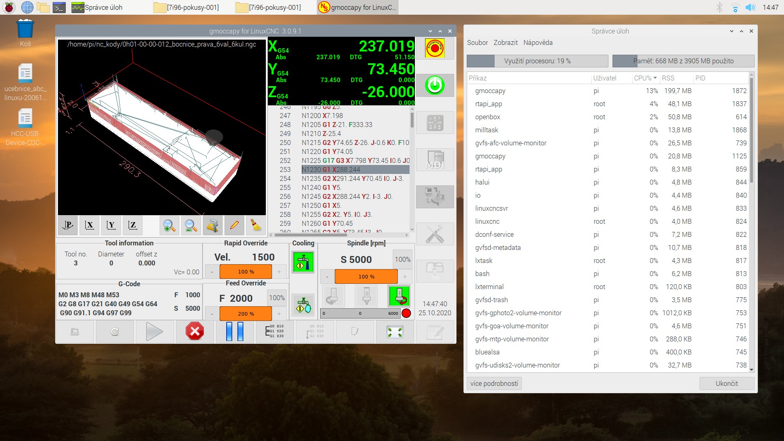This screenshot has width=784, height=441.
Task: Clear the live plot with broom icon
Action: click(256, 225)
